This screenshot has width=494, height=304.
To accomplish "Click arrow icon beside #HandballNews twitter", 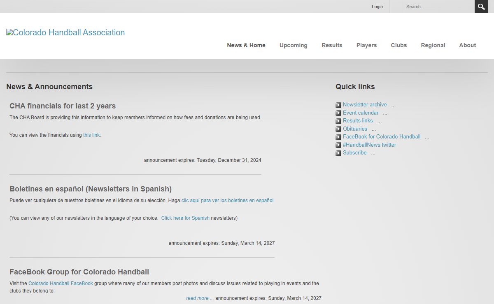I will [338, 145].
